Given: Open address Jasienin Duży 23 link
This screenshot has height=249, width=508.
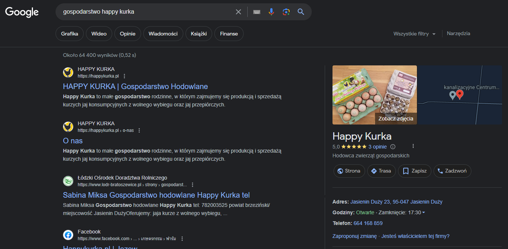Looking at the screenshot, I should 396,202.
